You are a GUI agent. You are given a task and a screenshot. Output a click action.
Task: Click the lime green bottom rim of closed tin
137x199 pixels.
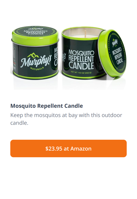[x=36, y=76]
